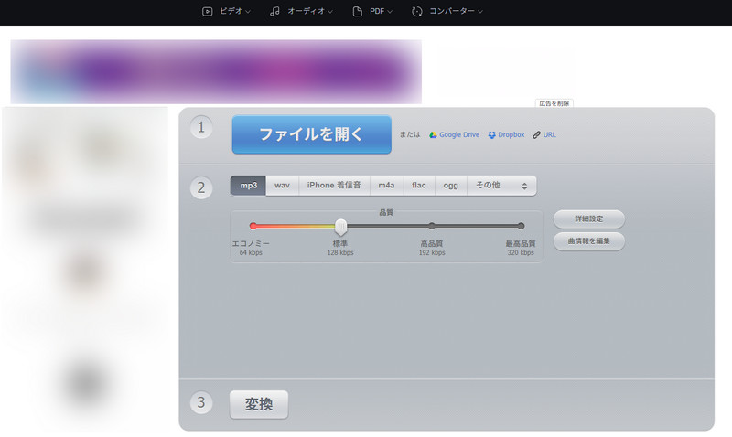Viewport: 732px width, 437px height.
Task: Click 広告を削除 remove ads link
Action: coord(554,103)
